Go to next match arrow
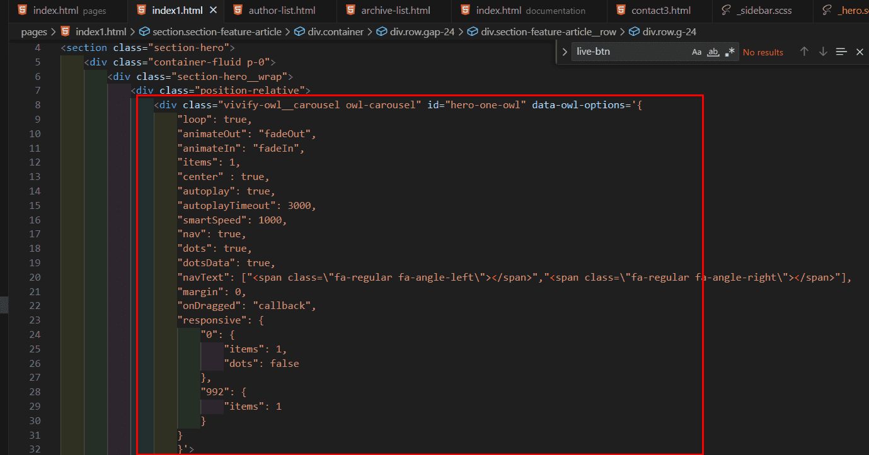869x455 pixels. pyautogui.click(x=823, y=52)
